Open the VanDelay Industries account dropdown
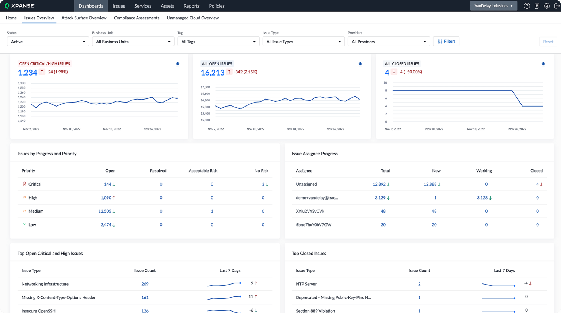Viewport: 561px width, 313px height. pos(493,5)
